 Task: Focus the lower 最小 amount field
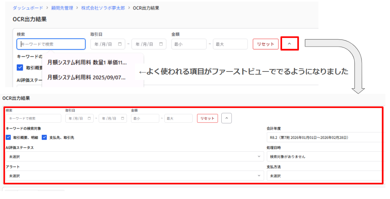point(145,118)
